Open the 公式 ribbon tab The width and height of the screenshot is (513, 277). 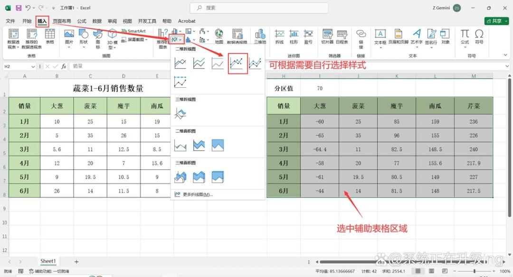click(82, 21)
